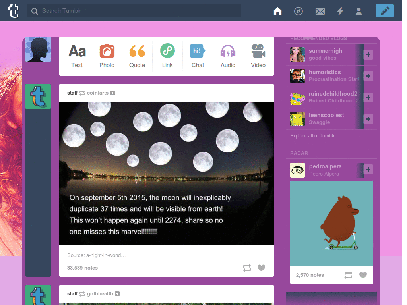The height and width of the screenshot is (305, 407).
Task: Open the Explore compass icon
Action: pyautogui.click(x=298, y=11)
